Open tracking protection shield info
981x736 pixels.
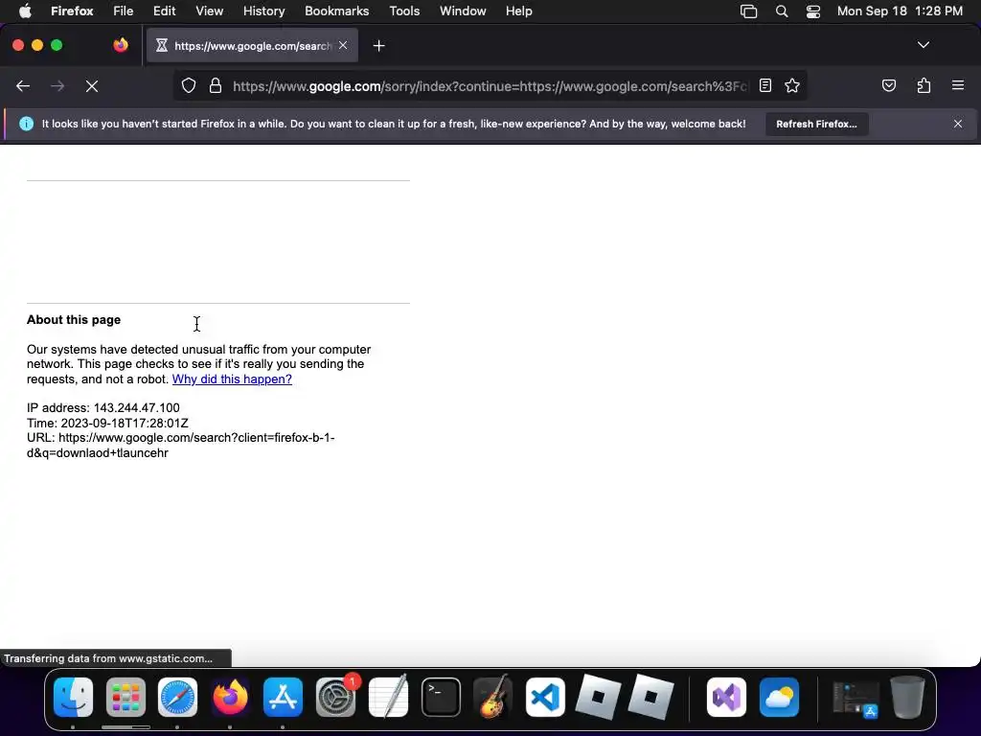click(189, 85)
